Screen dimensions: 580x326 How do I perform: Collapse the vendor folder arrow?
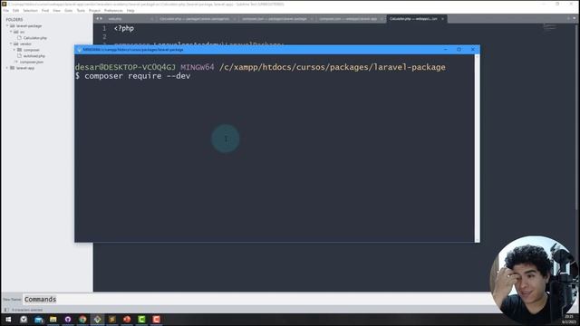(x=11, y=43)
